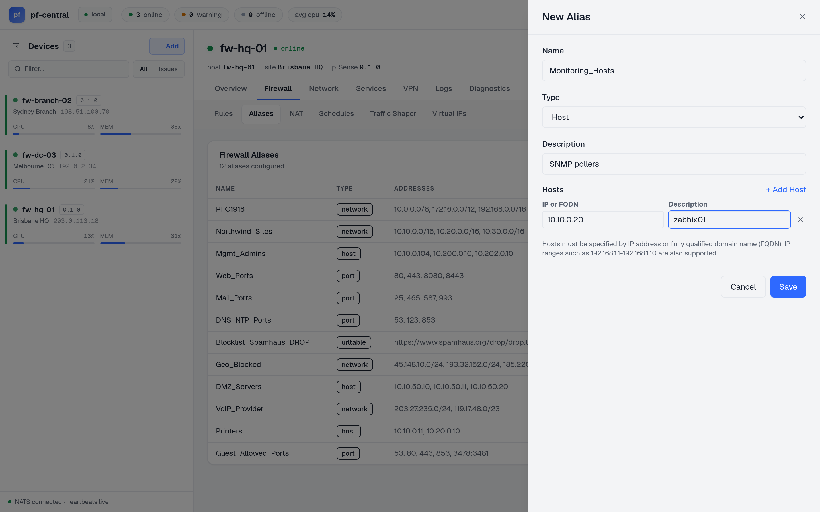Click the Guest_Allowed_Ports alias name
This screenshot has width=820, height=512.
tap(252, 453)
